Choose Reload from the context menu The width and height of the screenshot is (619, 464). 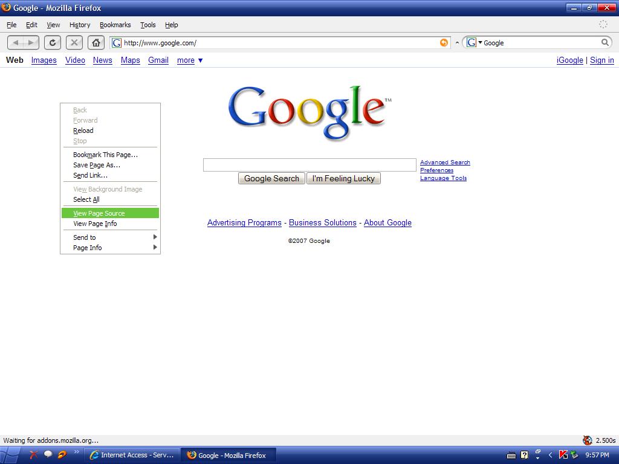pyautogui.click(x=110, y=130)
